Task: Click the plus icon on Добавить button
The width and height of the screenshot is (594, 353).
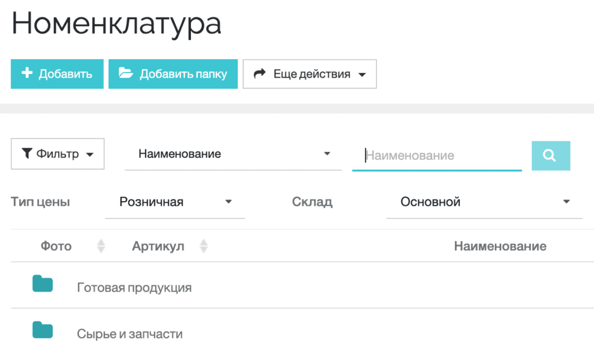Action: coord(26,74)
